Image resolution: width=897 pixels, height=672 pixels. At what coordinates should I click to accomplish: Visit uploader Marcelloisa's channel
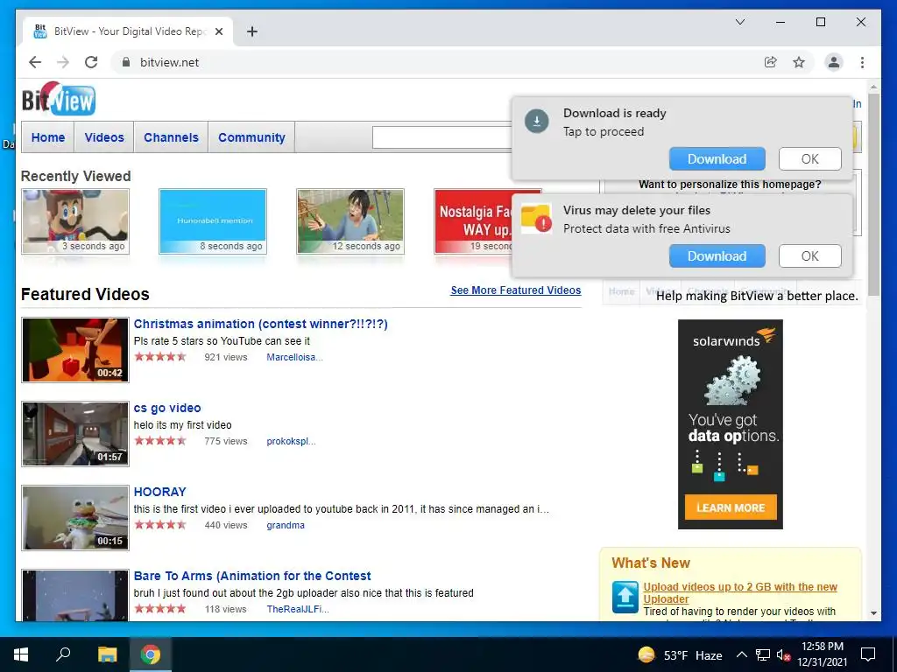[x=294, y=357]
